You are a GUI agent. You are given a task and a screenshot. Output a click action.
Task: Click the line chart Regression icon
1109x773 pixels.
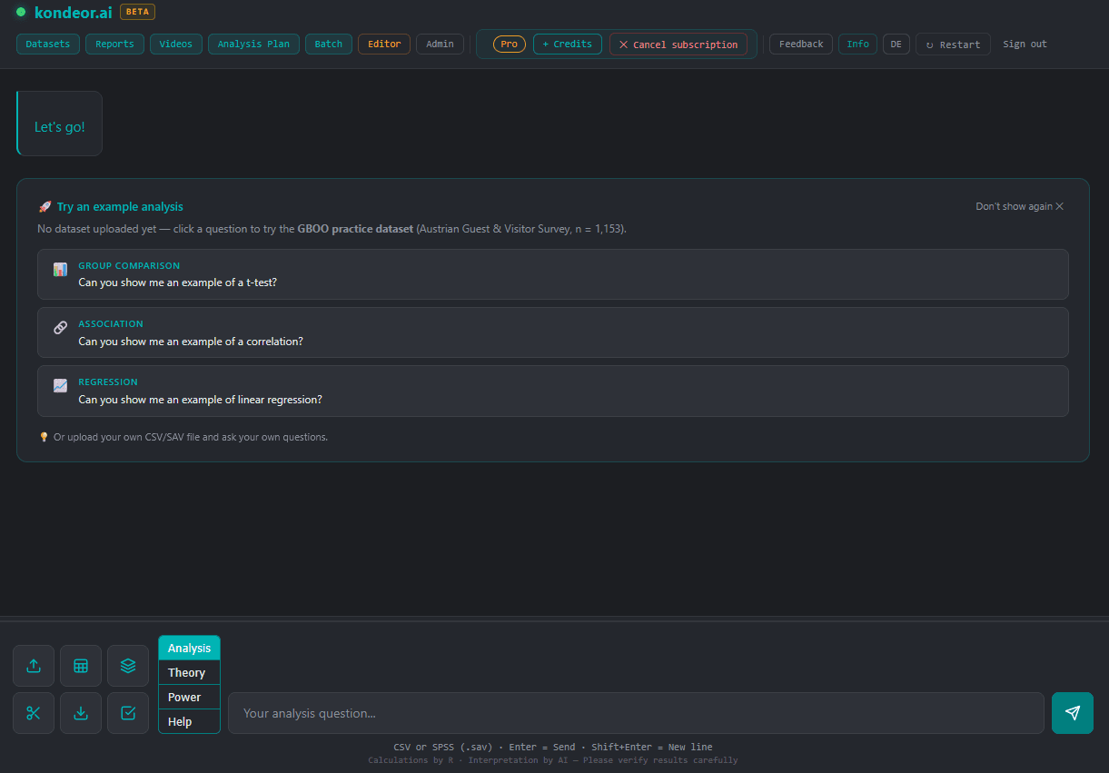point(60,386)
